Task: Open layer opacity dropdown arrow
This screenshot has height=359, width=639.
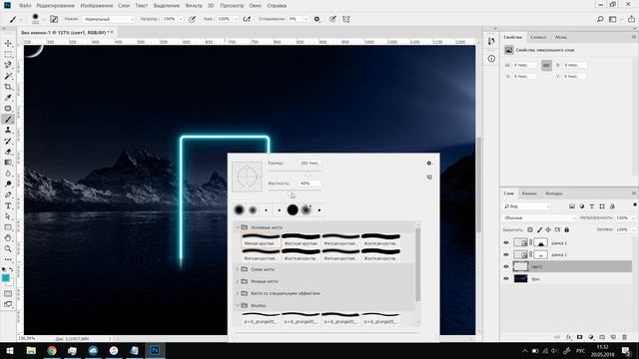Action: [x=633, y=218]
